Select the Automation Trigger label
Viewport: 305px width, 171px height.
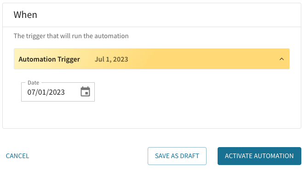pyautogui.click(x=49, y=59)
